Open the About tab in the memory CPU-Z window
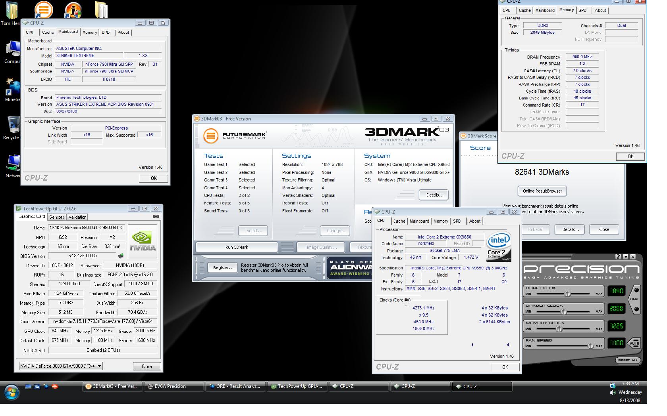The width and height of the screenshot is (667, 416). pos(600,10)
